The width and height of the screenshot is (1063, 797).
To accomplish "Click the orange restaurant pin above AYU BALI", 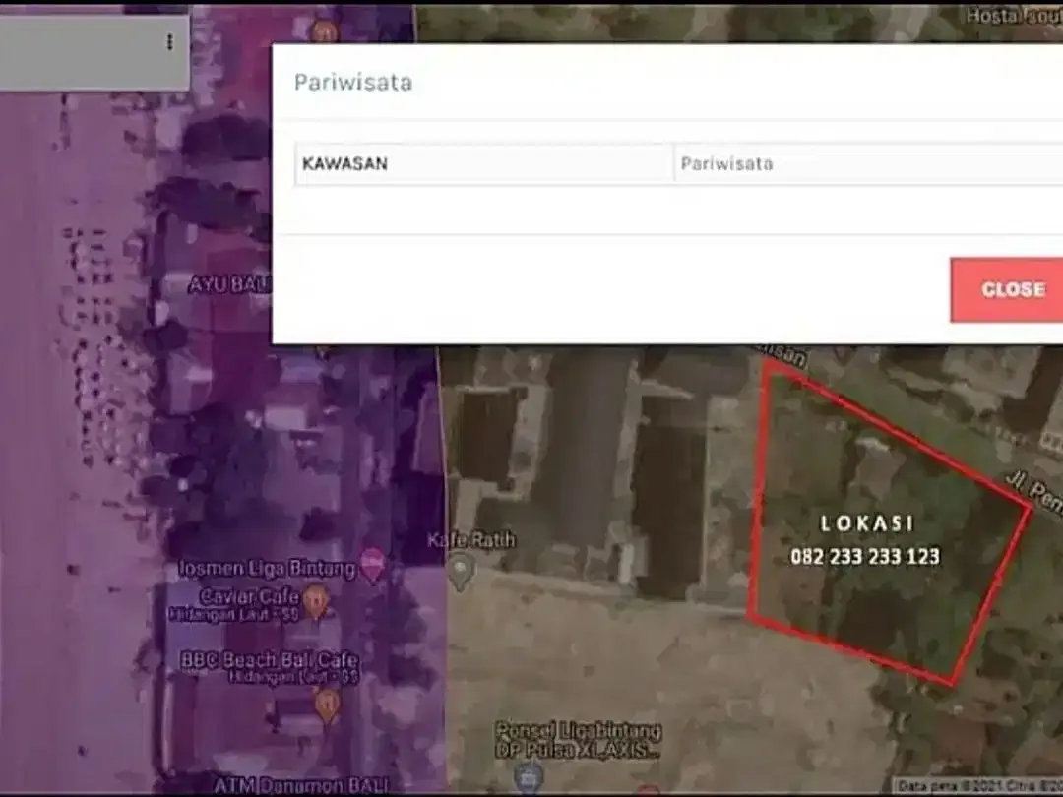I will [x=324, y=31].
